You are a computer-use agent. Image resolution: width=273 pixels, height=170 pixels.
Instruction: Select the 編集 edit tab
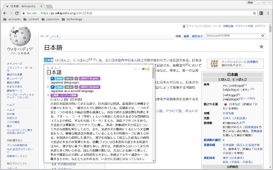click(x=186, y=36)
